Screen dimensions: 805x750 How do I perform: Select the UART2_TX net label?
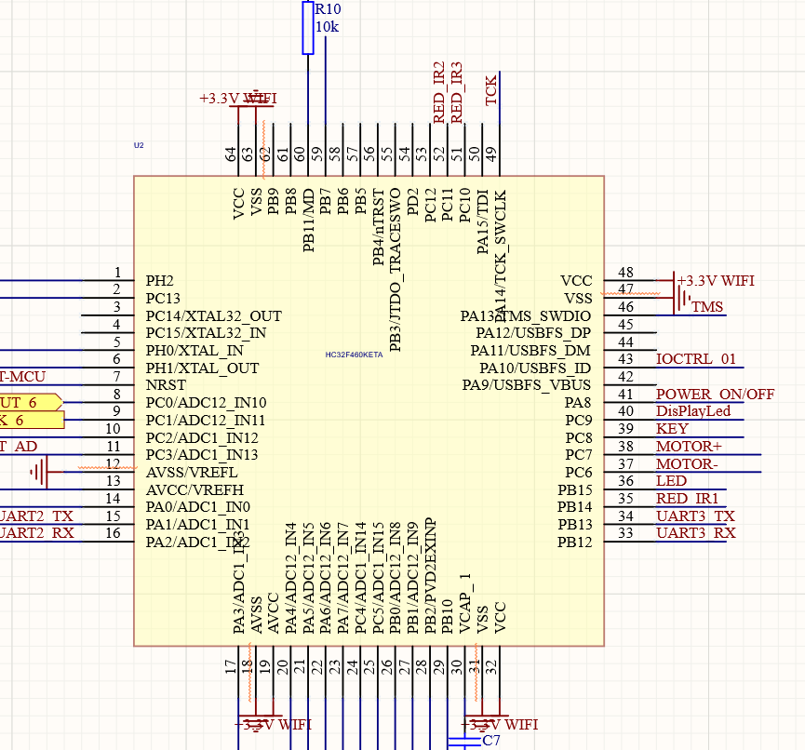36,516
